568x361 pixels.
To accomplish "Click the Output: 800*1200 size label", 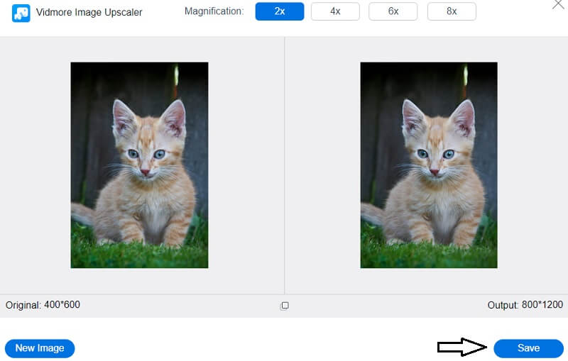I will click(x=525, y=305).
